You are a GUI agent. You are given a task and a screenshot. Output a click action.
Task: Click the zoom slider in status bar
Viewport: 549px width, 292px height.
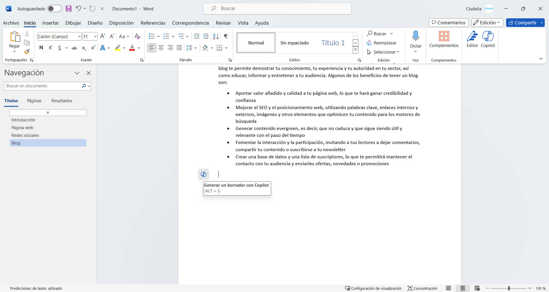[509, 288]
